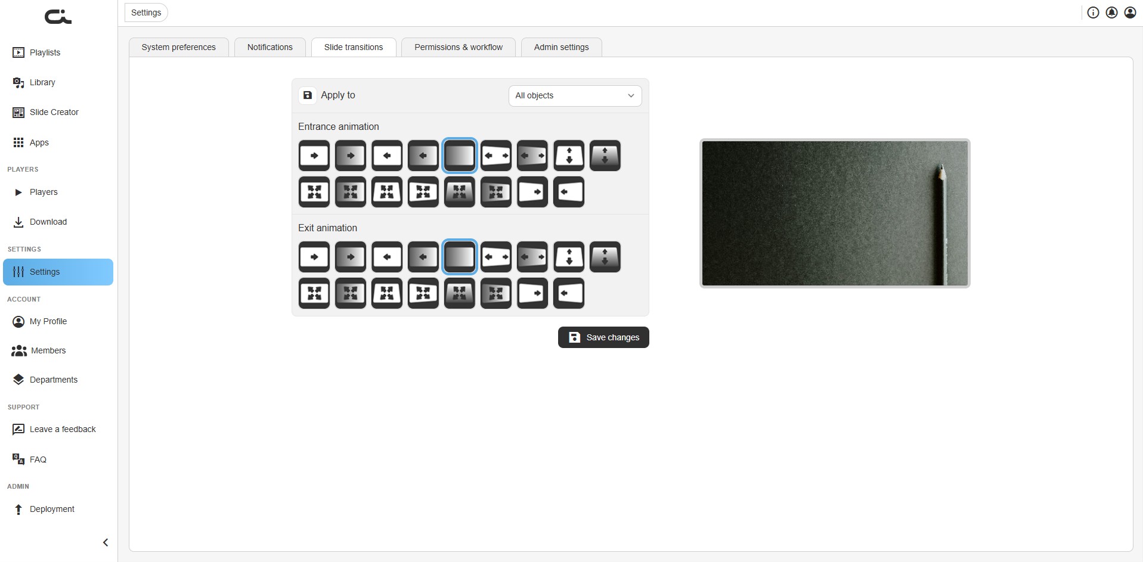Select perspective right-arrow exit animation
1143x562 pixels.
click(x=532, y=293)
